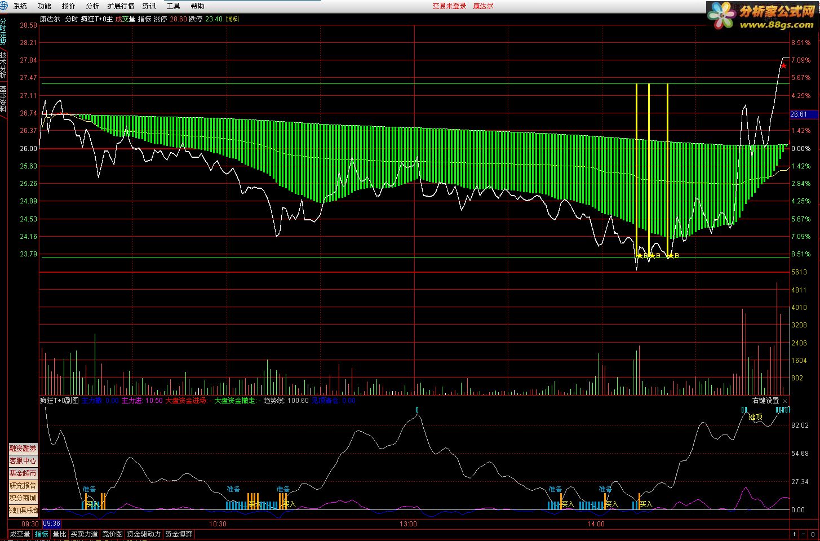Switch to the 技术分析 side tab
Viewport: 820px width, 541px height.
point(3,65)
